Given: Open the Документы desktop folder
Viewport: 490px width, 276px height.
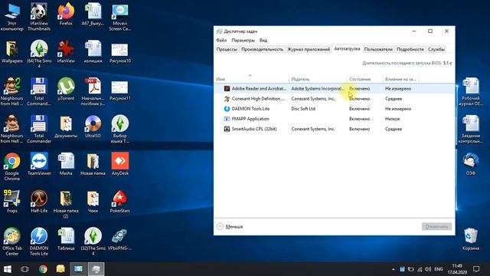Looking at the screenshot, I should [66, 127].
